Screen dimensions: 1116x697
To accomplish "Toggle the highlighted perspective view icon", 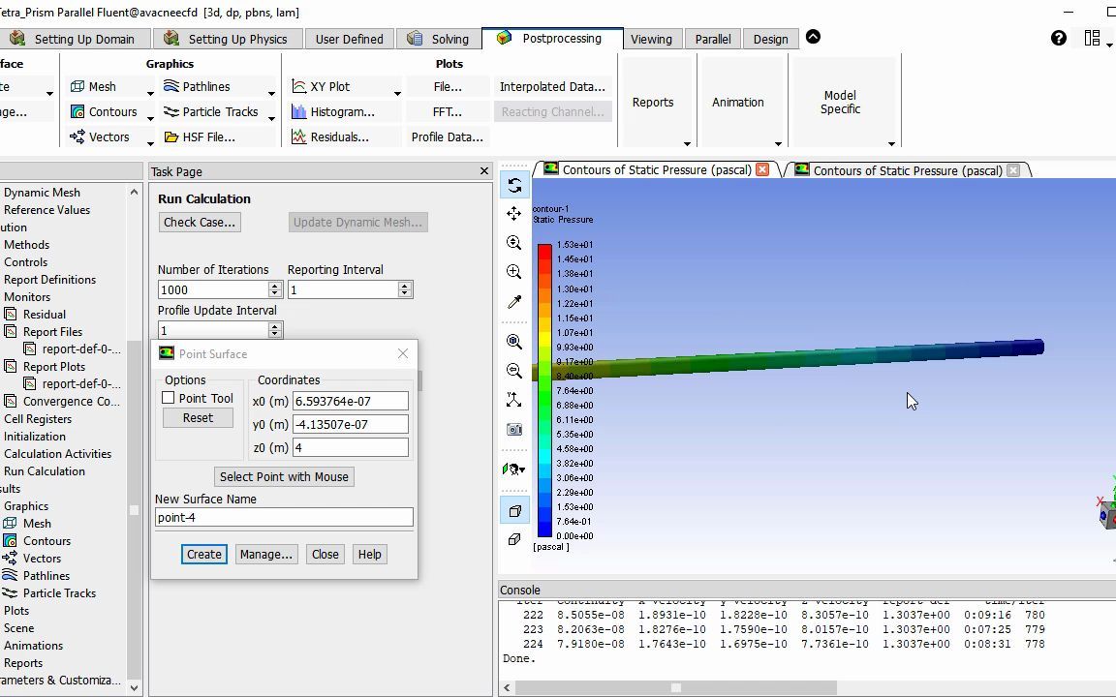I will pos(513,510).
